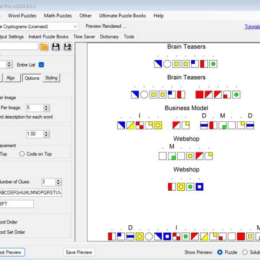Click the Number of Clues field
Screen dimensions: 260x260
(x=49, y=182)
